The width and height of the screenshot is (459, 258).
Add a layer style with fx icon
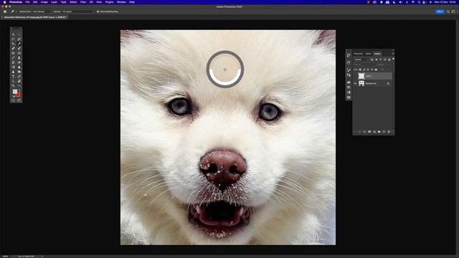[x=364, y=132]
